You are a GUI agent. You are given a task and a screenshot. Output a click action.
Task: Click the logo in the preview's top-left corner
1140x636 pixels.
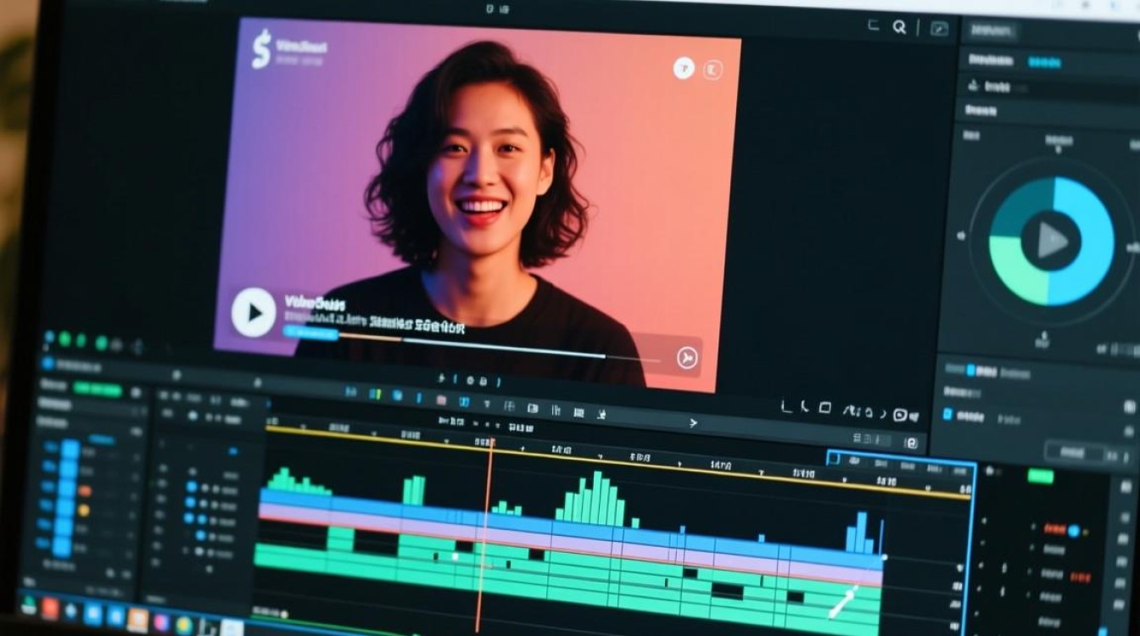tap(262, 49)
